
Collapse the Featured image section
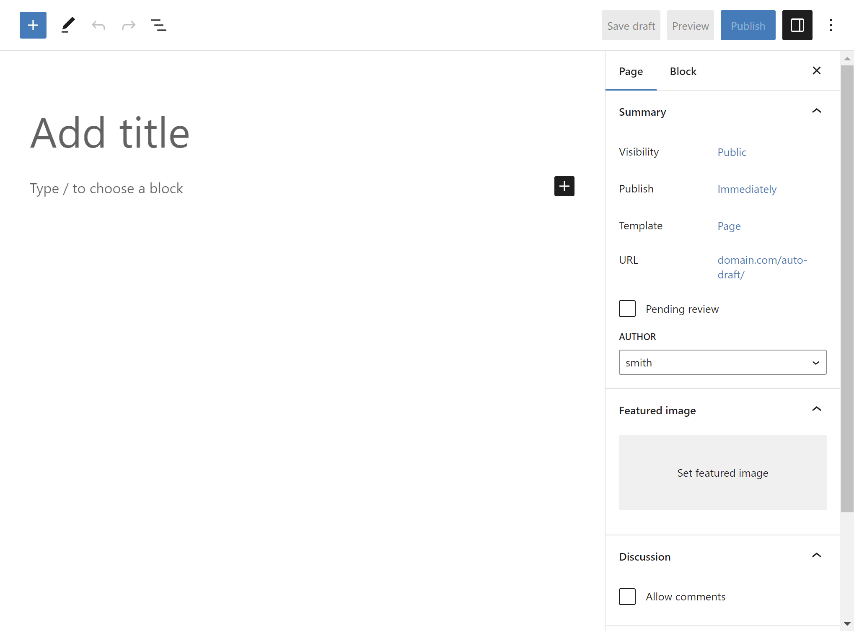tap(816, 409)
